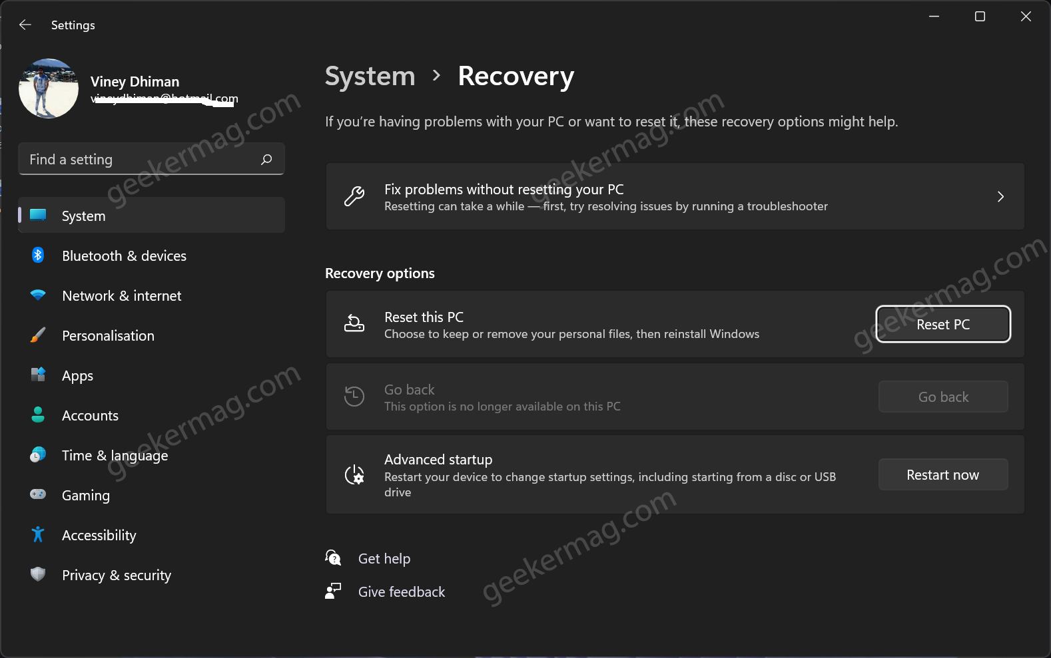Click System in the breadcrumb title
The image size is (1051, 658).
click(370, 77)
